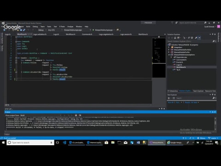
Task: Open the startup project dropdown
Action: [x=77, y=30]
